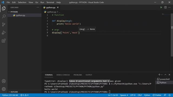
Task: Click the breadcrumb ellipsis after python.py
Action: coord(59,12)
